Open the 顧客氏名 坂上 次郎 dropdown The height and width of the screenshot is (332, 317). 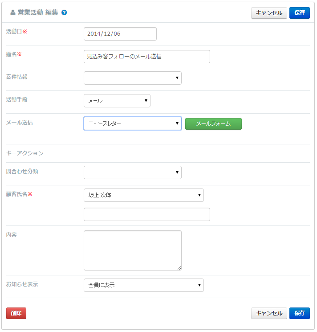click(x=144, y=195)
